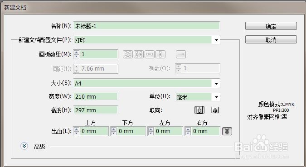
Task: Click the 宽度 width field
Action: [x=96, y=96]
